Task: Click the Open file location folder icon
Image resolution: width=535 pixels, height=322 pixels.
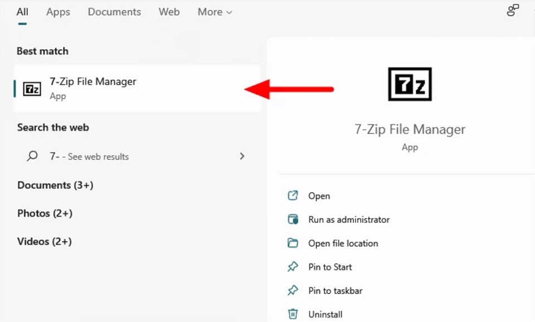Action: [x=293, y=243]
